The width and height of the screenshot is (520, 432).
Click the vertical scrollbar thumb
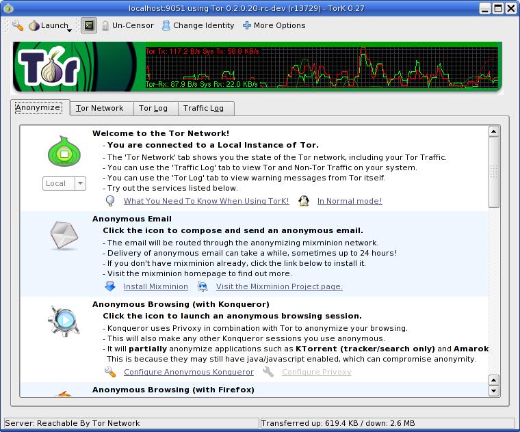coord(494,172)
